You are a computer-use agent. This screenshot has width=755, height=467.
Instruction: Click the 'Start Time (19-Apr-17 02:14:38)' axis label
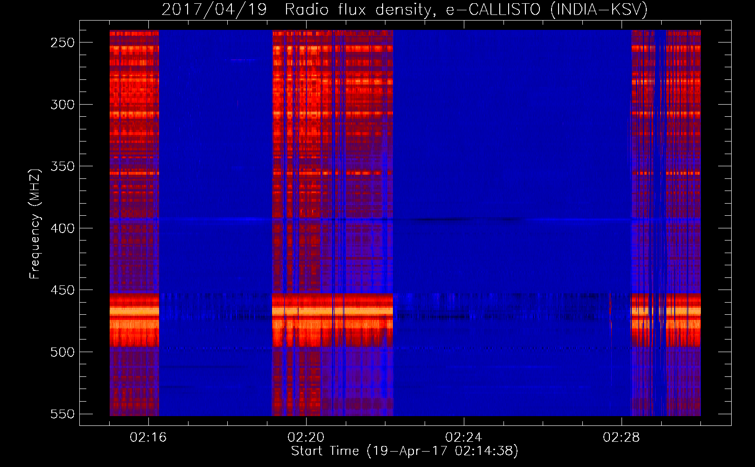click(x=405, y=451)
